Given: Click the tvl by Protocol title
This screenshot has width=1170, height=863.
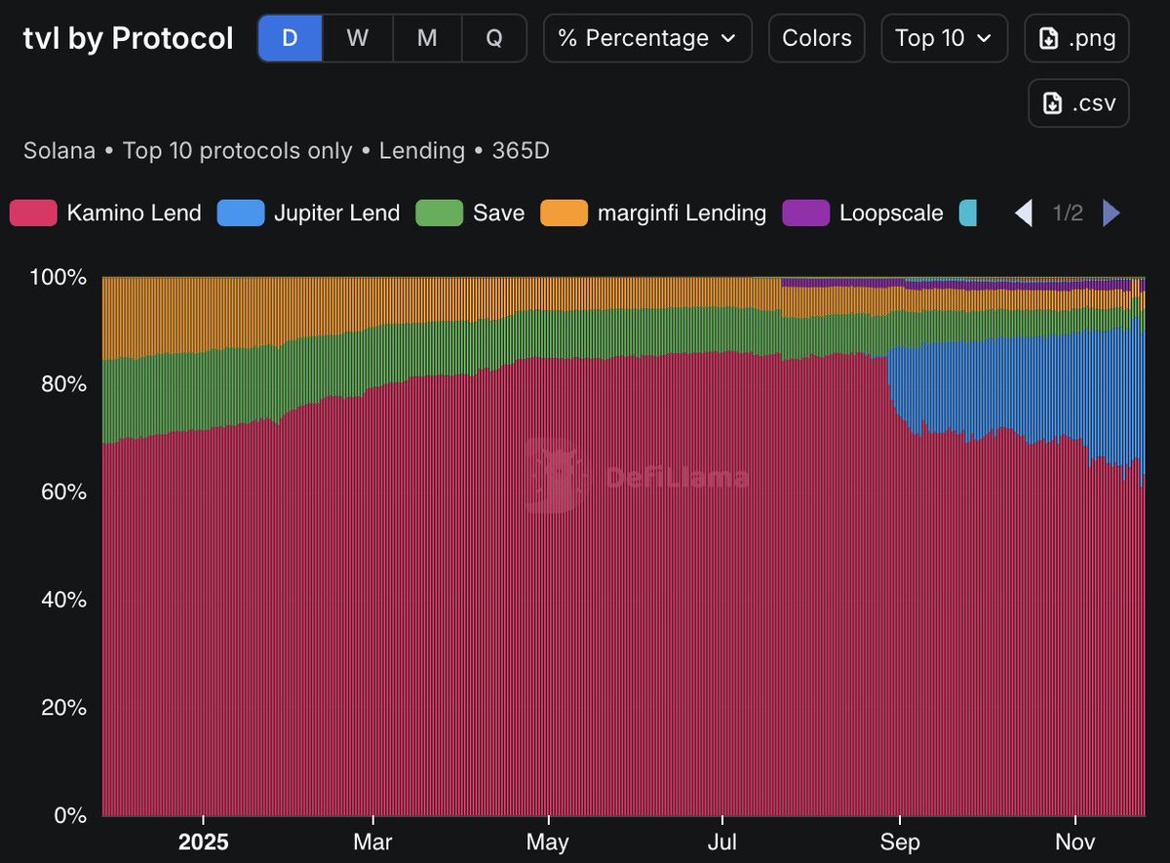Looking at the screenshot, I should click(128, 39).
